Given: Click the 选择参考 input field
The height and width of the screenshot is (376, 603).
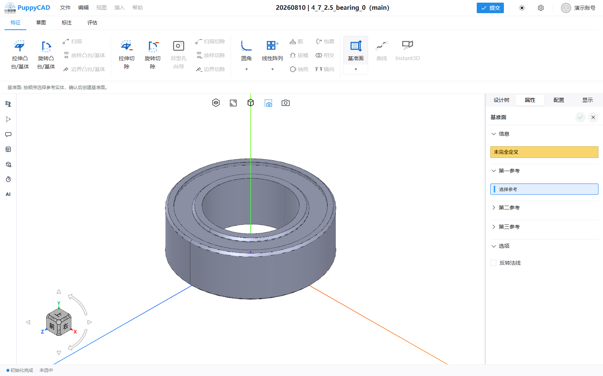Looking at the screenshot, I should 544,189.
